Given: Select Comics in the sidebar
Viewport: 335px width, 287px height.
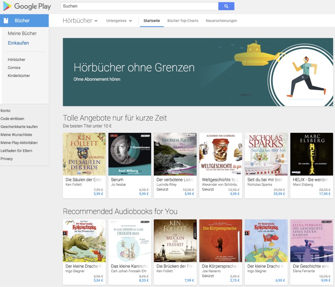Looking at the screenshot, I should pyautogui.click(x=14, y=68).
